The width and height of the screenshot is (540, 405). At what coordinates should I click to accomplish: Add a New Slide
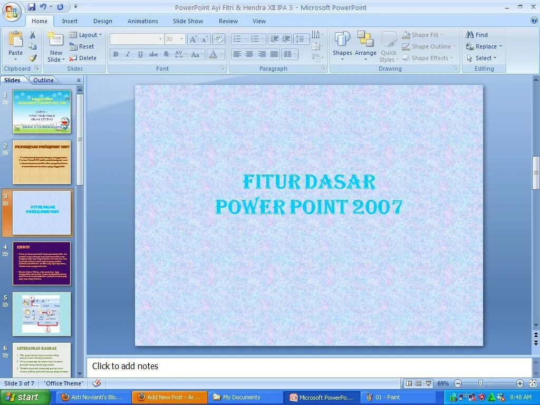tap(56, 46)
